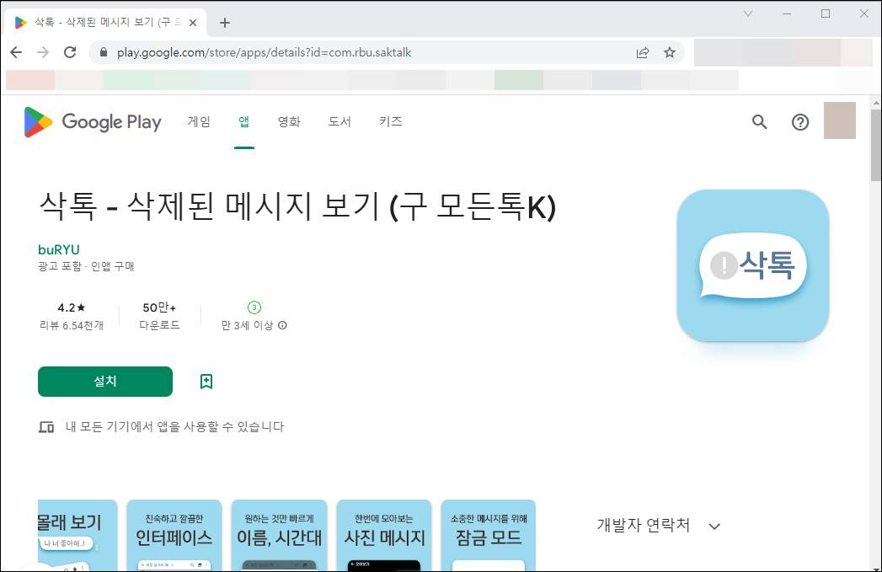Click the 삭톡 browser tab title

tap(108, 23)
